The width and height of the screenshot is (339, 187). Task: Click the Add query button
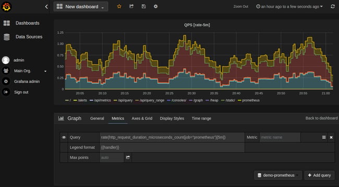click(x=320, y=176)
